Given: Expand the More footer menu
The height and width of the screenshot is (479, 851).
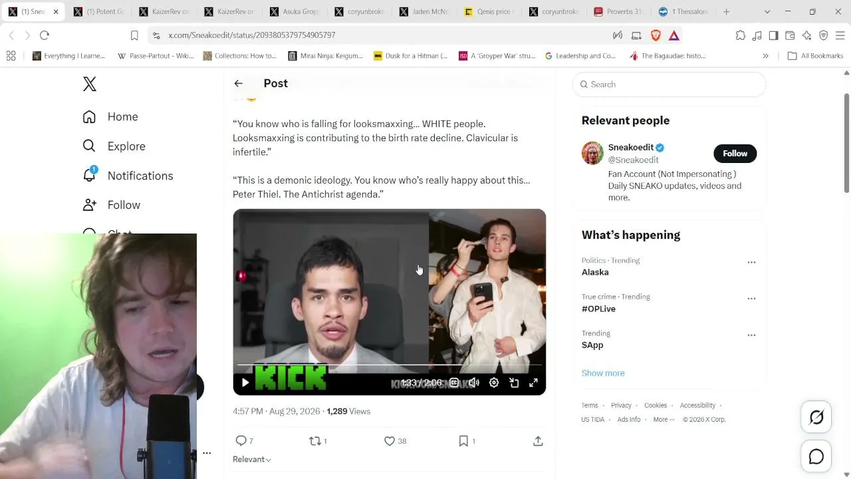Looking at the screenshot, I should (664, 419).
